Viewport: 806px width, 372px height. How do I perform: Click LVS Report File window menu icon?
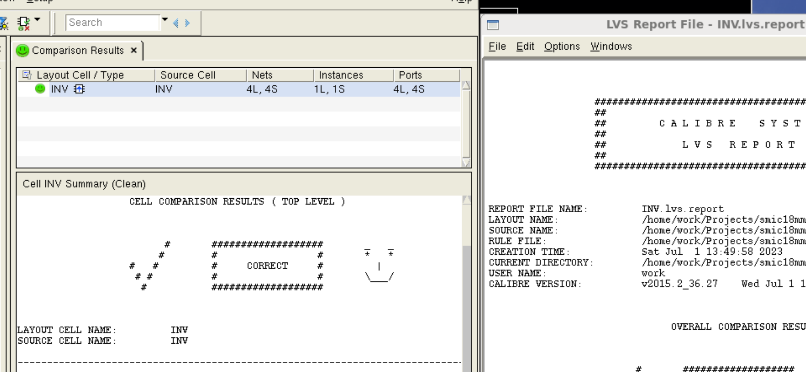coord(493,25)
